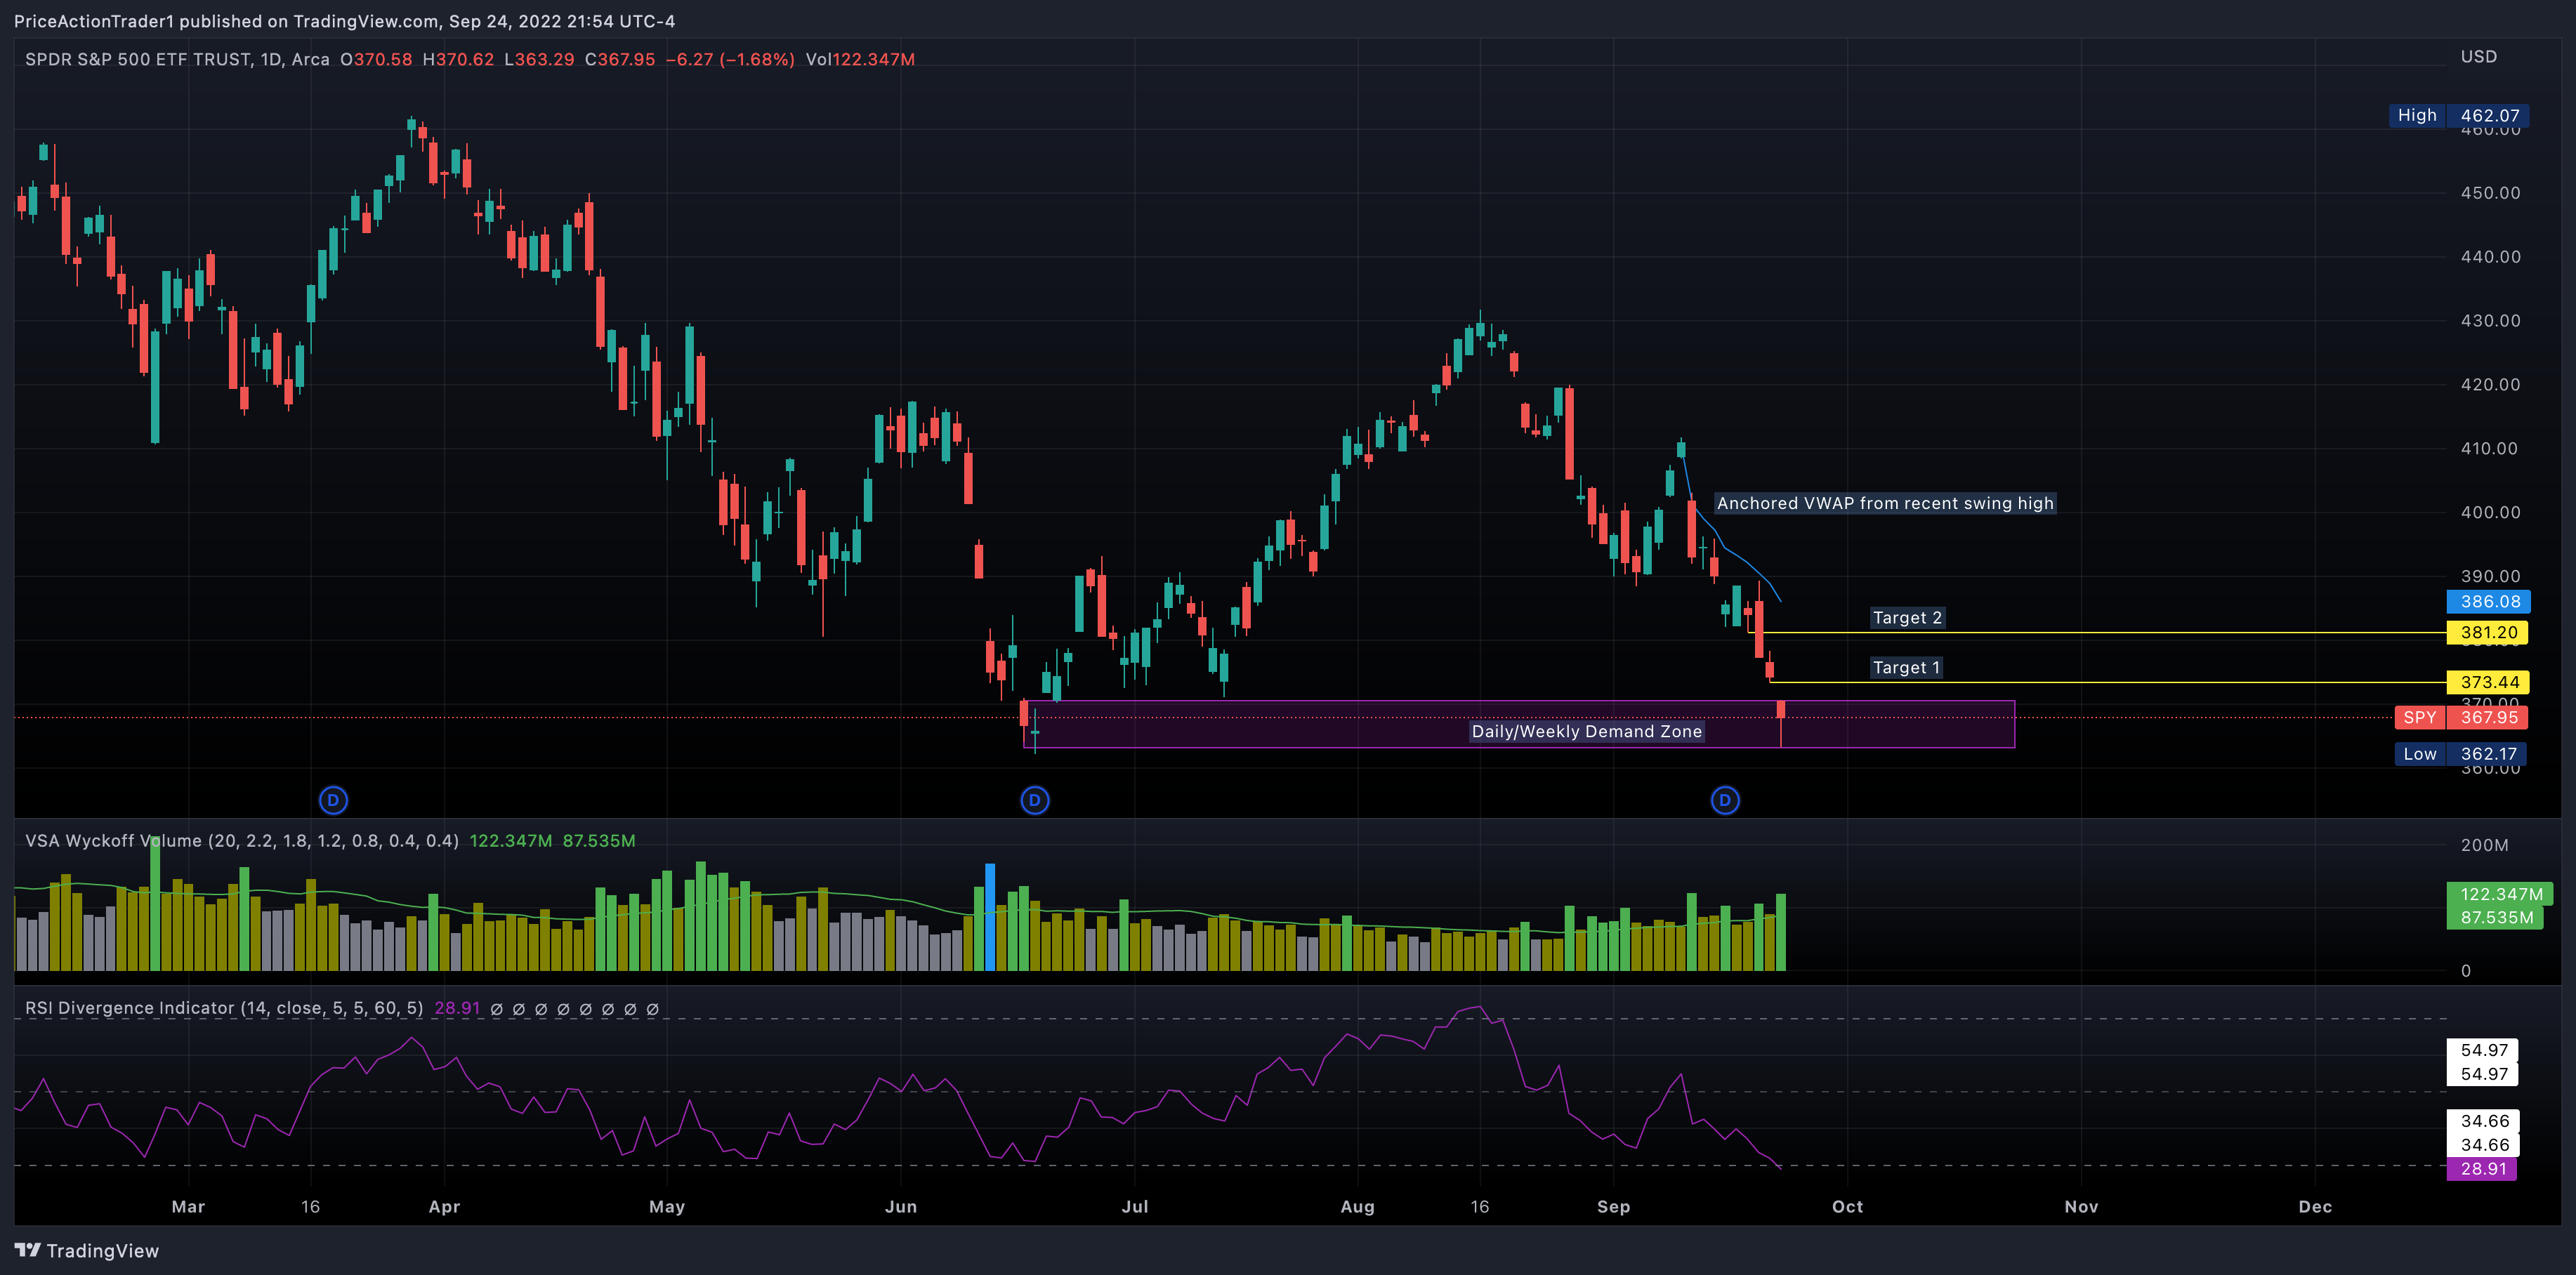Screen dimensions: 2576x1275
Task: Click the low value L363.29
Action: pyautogui.click(x=539, y=59)
